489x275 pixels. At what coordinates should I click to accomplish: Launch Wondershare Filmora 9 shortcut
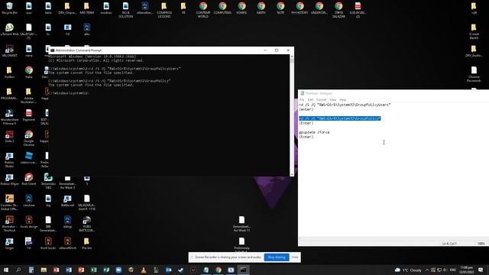[x=9, y=117]
